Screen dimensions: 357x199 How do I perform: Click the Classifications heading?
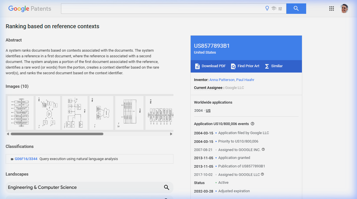(19, 146)
